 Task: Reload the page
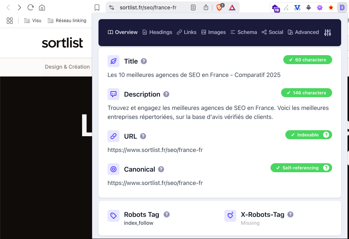[30, 8]
